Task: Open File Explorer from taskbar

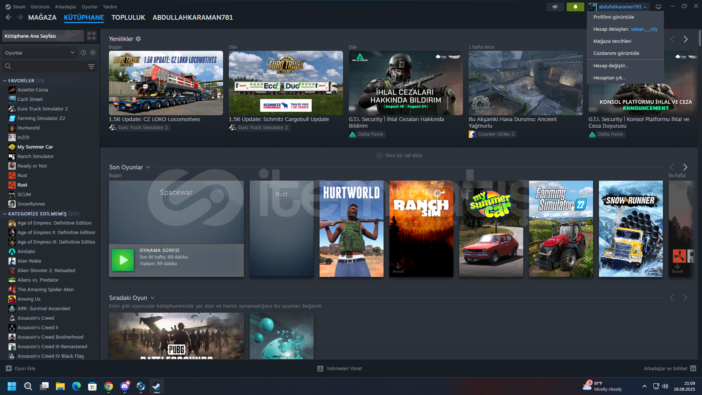Action: [x=60, y=386]
